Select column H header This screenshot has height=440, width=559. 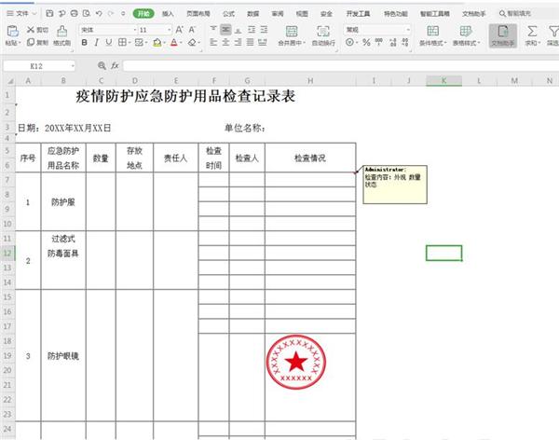pyautogui.click(x=310, y=81)
